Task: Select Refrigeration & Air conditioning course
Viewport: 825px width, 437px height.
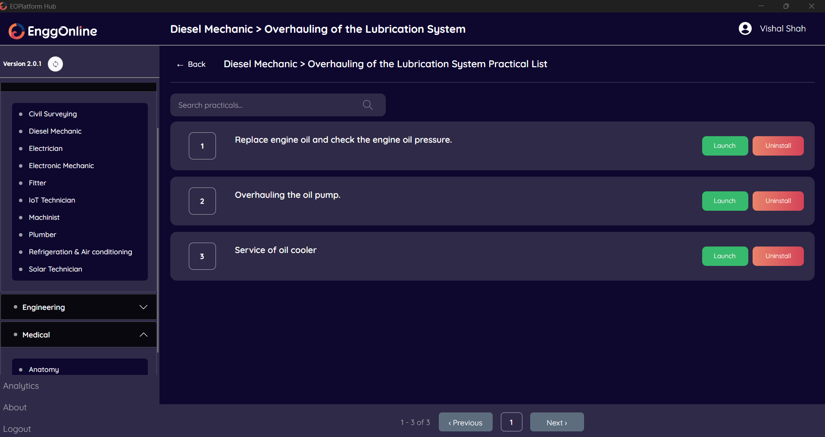Action: pos(80,252)
